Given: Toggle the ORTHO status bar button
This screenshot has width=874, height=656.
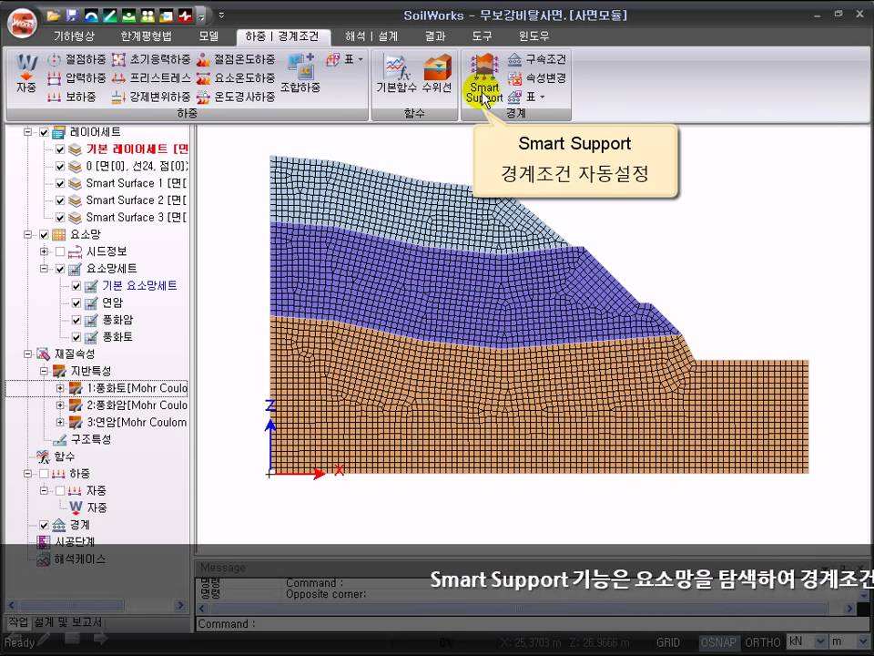Looking at the screenshot, I should coord(763,642).
